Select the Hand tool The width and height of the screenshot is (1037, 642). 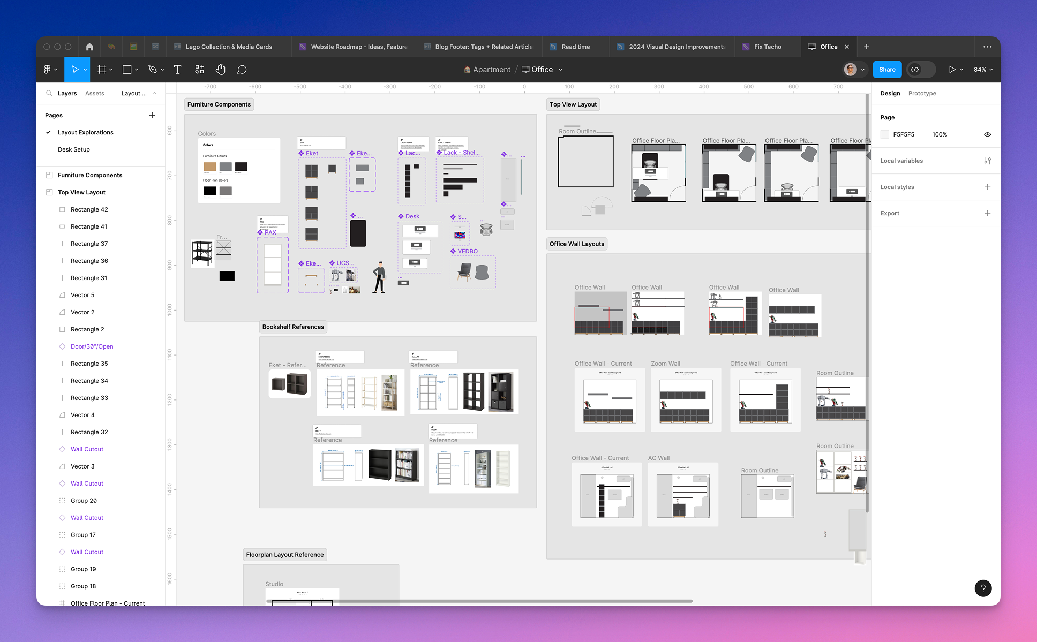tap(220, 69)
